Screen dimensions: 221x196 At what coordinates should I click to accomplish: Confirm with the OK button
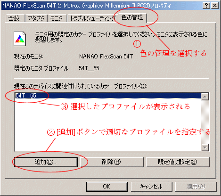click(107, 187)
